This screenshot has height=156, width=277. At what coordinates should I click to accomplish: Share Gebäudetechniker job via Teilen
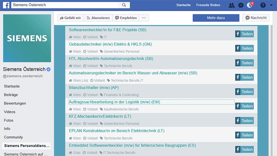tap(244, 48)
